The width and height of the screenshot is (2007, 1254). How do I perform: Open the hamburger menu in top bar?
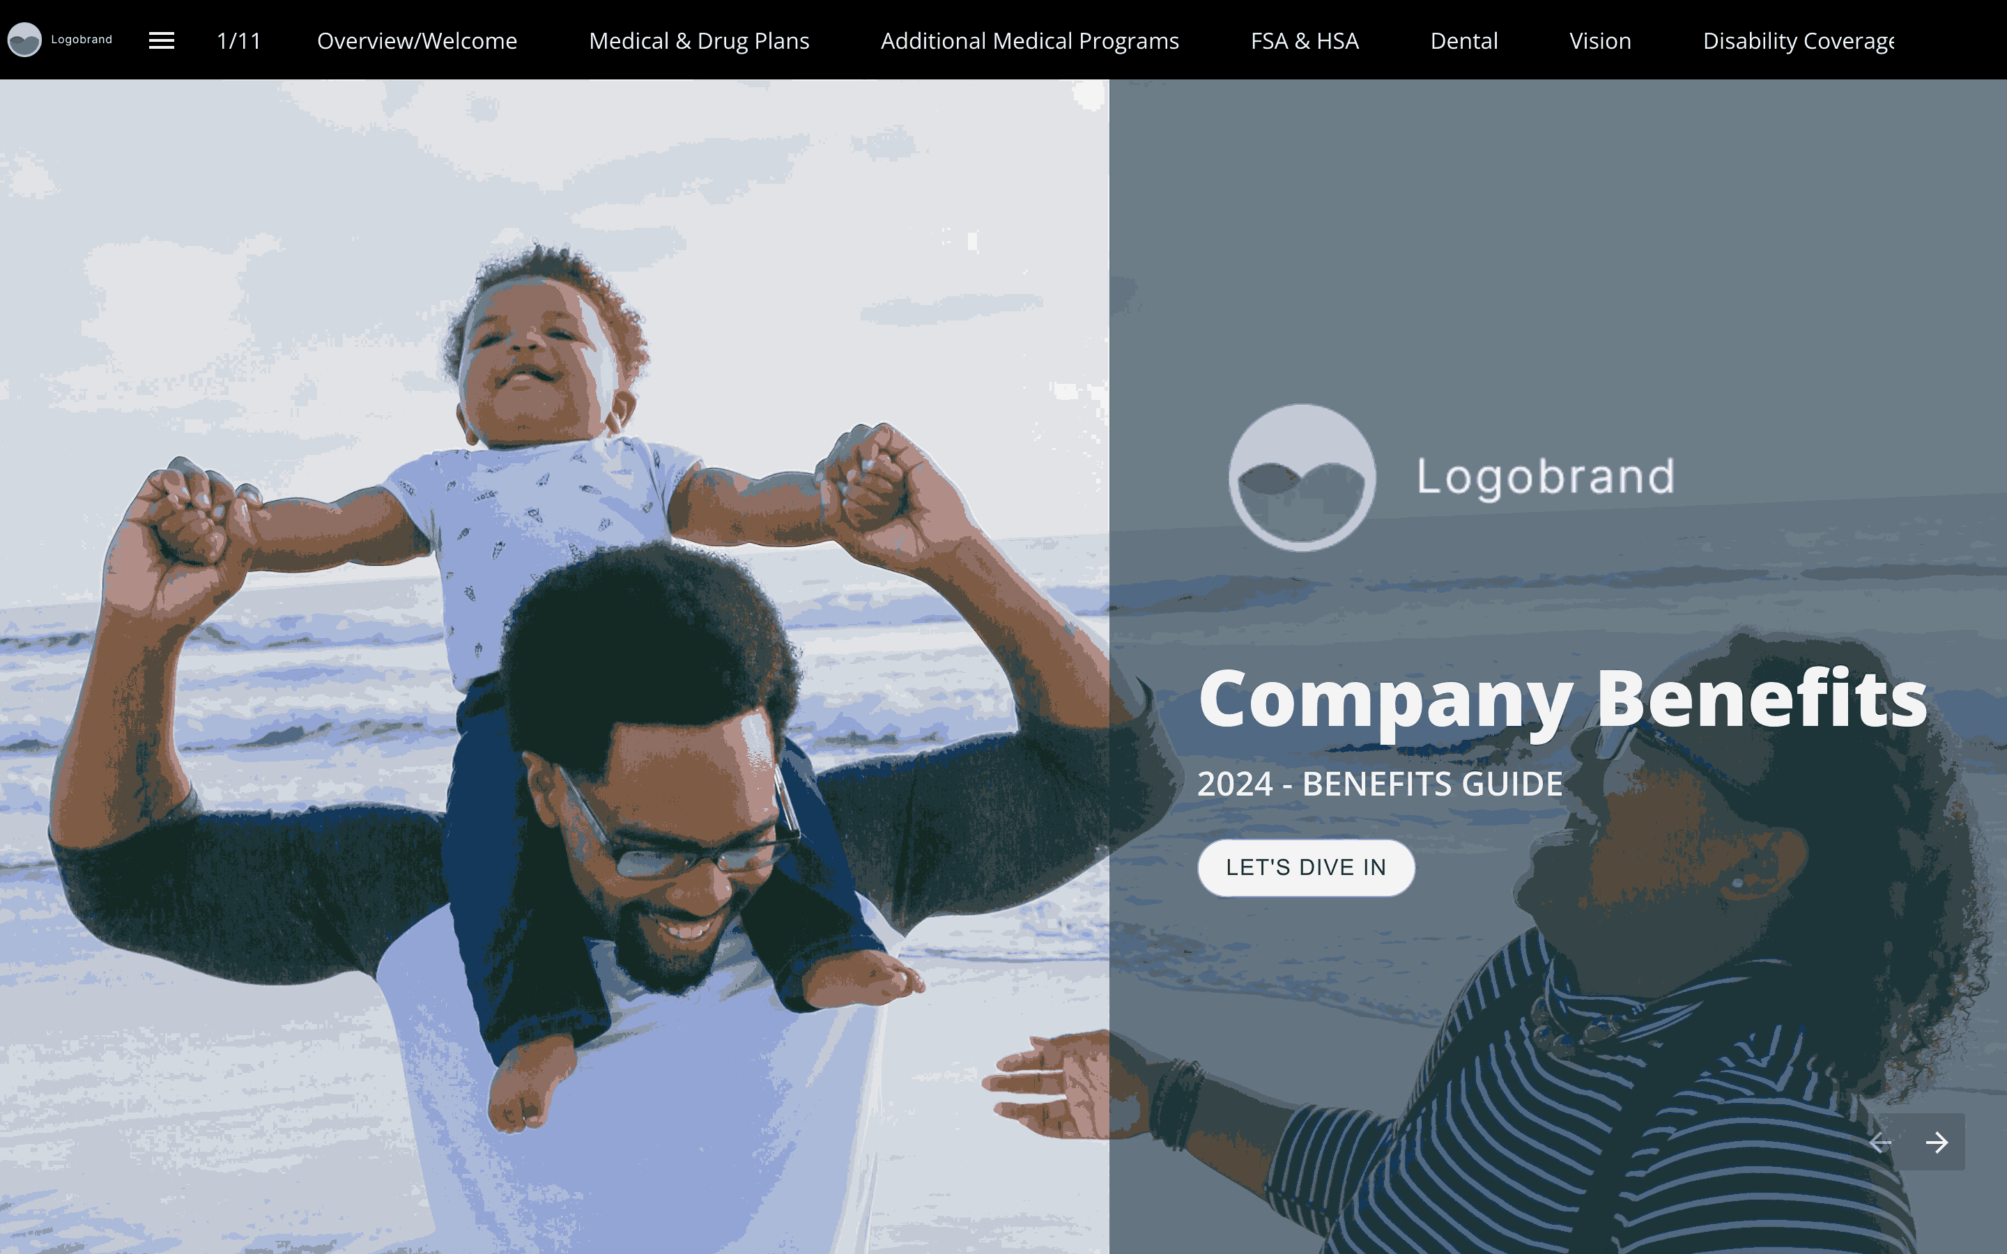[x=161, y=40]
